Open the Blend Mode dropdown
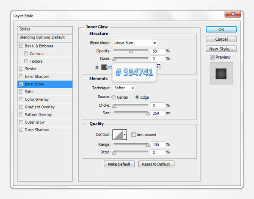The height and width of the screenshot is (199, 254). point(135,43)
